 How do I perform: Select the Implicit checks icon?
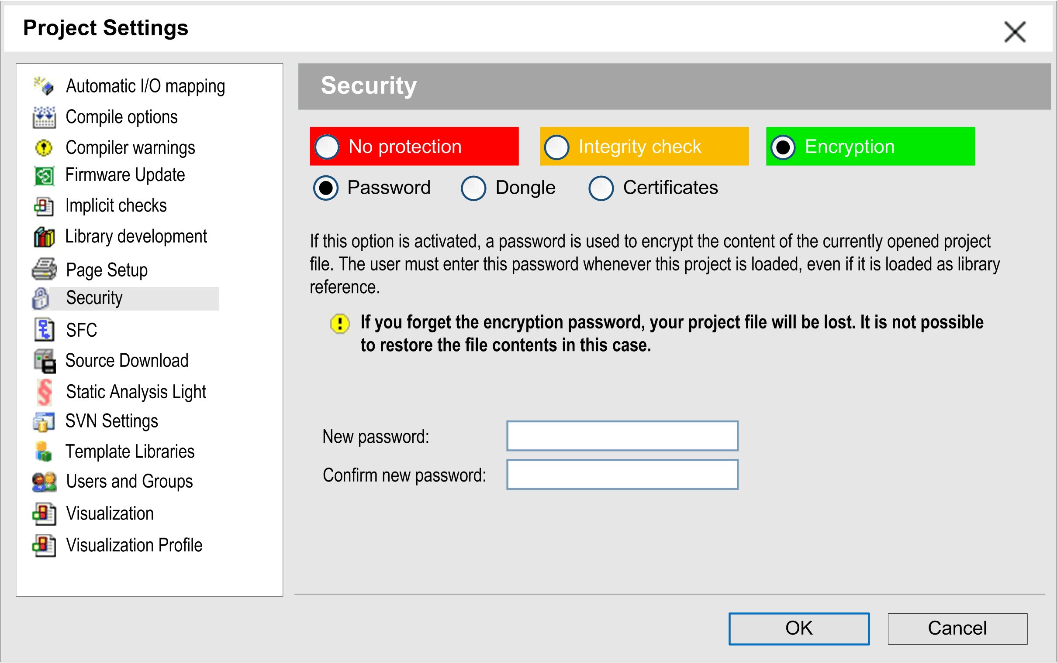[43, 205]
